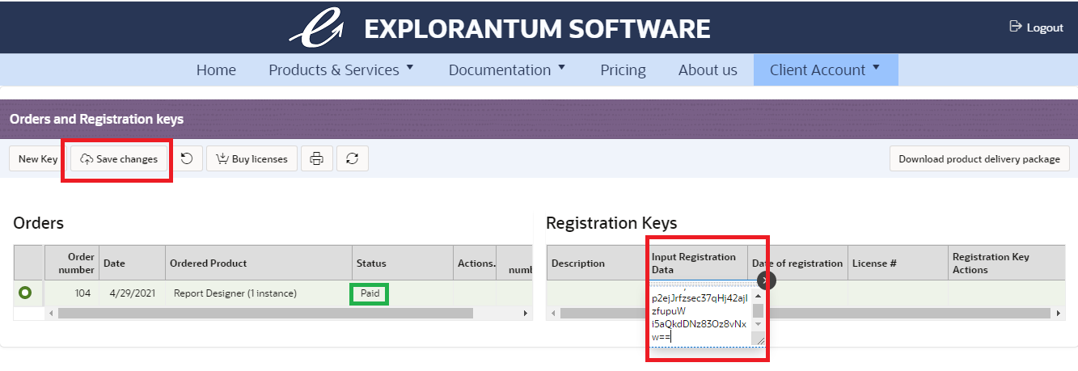This screenshot has height=371, width=1078.
Task: Click the New Key button
Action: (x=38, y=158)
